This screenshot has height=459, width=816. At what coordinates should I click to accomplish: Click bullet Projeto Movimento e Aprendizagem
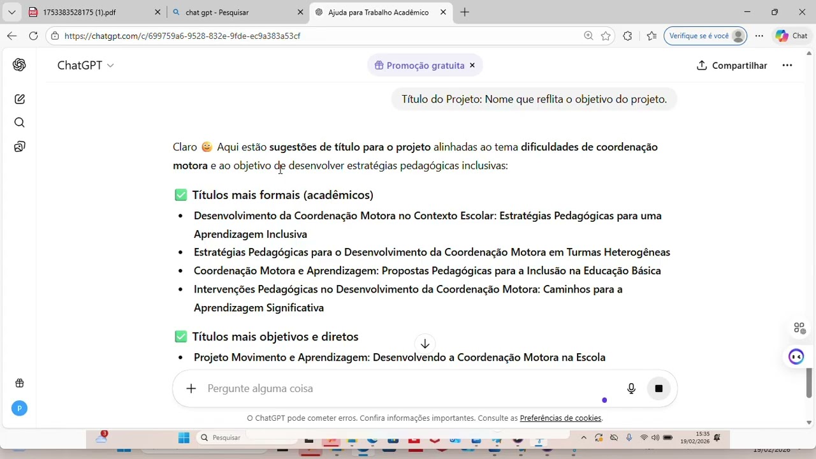click(400, 357)
